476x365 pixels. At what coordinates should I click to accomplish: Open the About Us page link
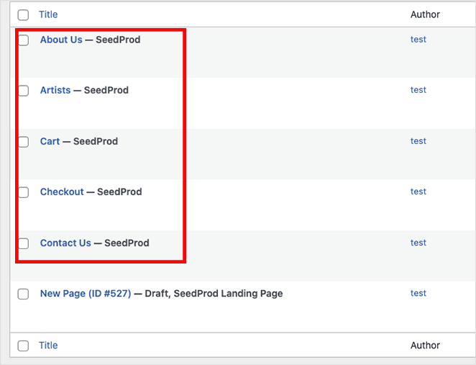[61, 40]
